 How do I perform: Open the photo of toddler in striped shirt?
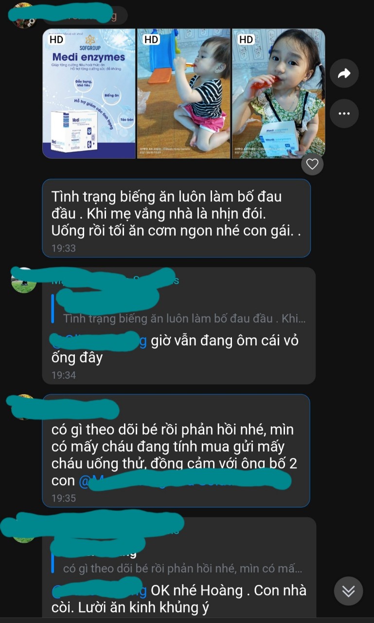coord(184,93)
